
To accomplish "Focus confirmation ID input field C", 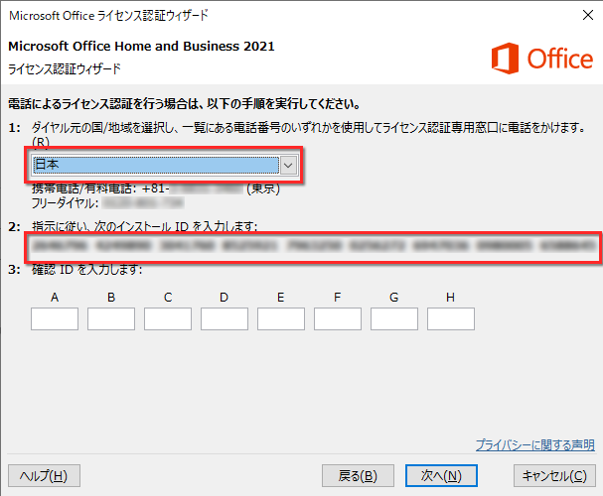I will [x=168, y=318].
